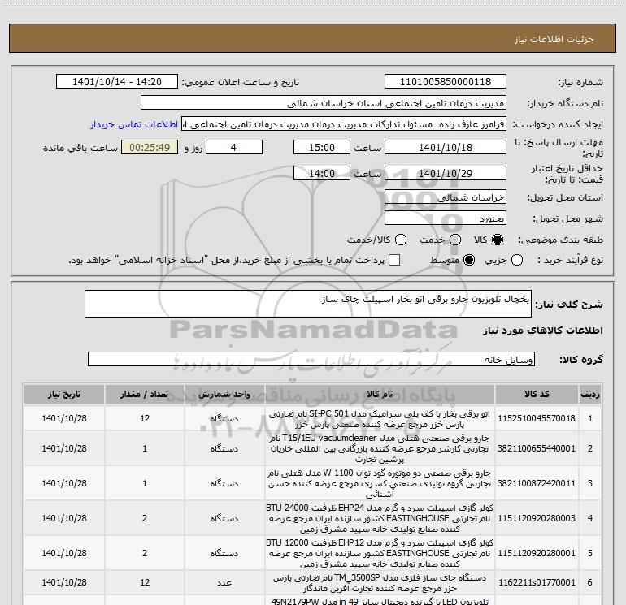Click the delivery city field بجنورد
The height and width of the screenshot is (605, 626).
[446, 218]
